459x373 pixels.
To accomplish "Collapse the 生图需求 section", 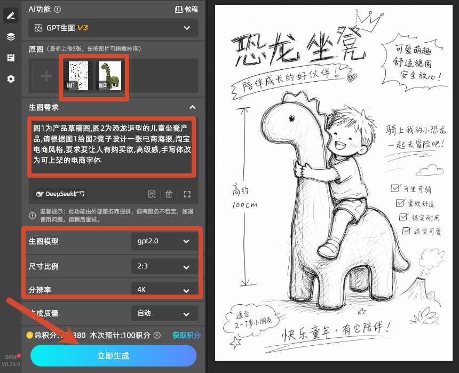I will coord(192,107).
